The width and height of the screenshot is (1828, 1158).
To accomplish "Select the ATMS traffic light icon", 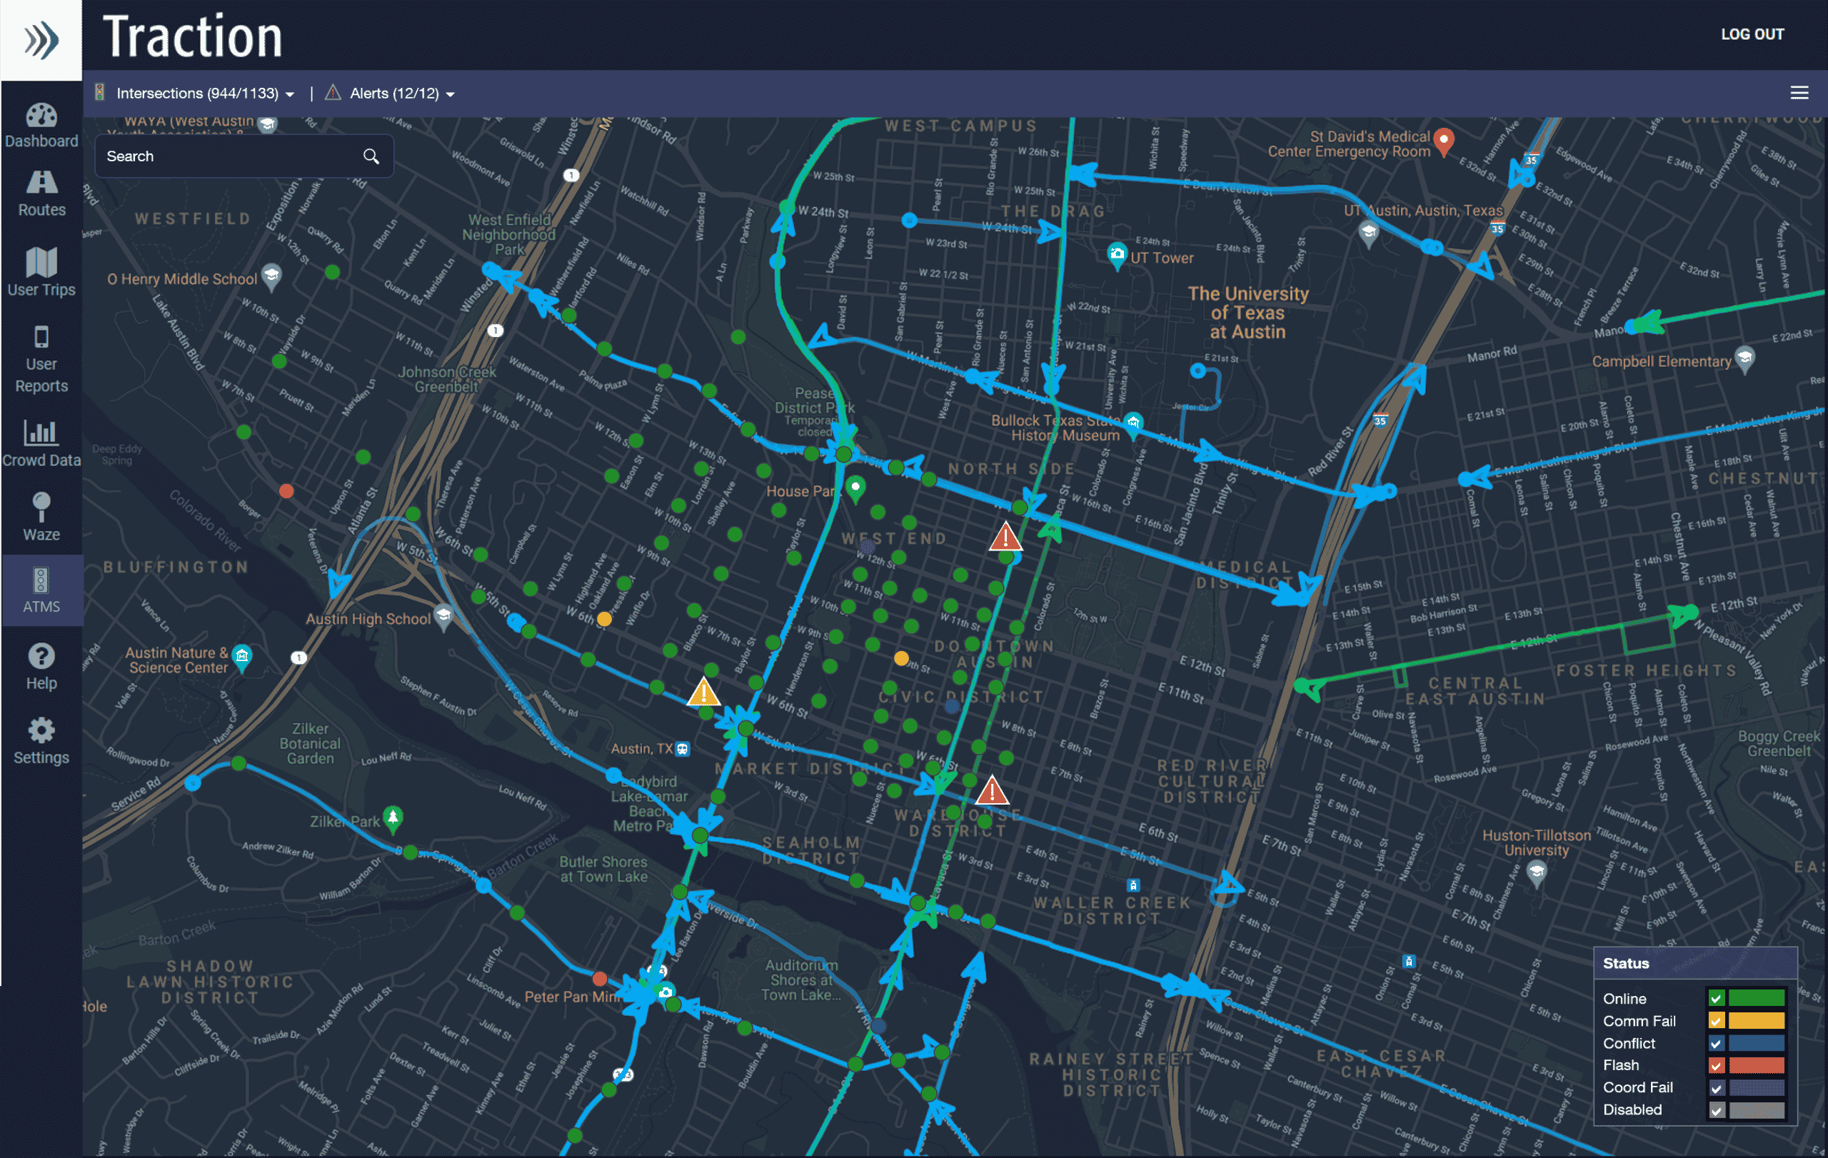I will coord(41,580).
